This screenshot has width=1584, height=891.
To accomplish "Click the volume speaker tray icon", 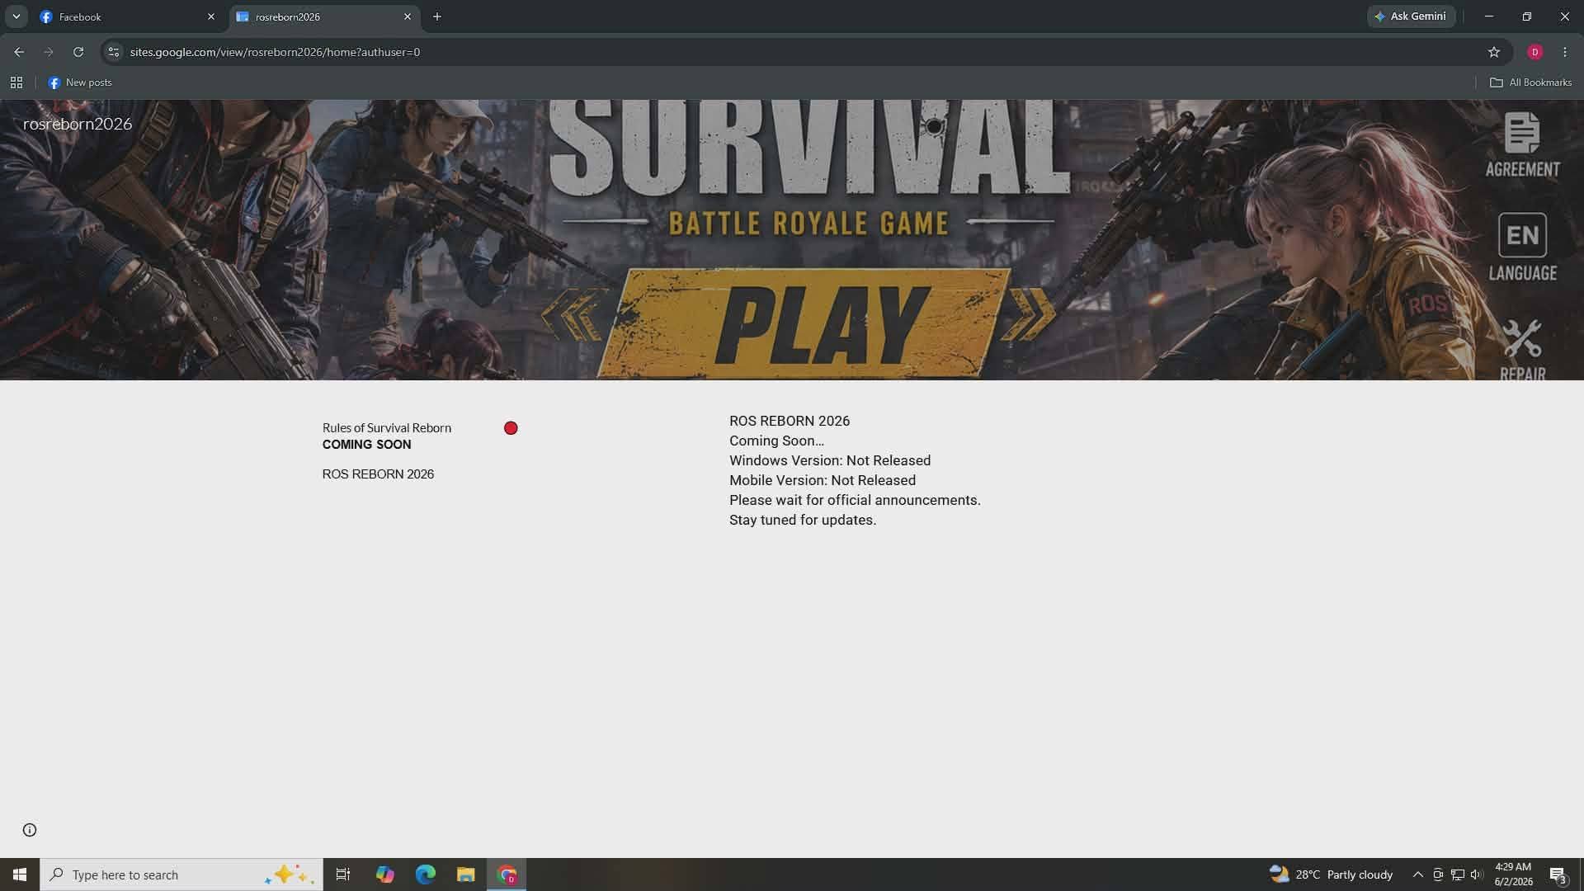I will (x=1477, y=874).
